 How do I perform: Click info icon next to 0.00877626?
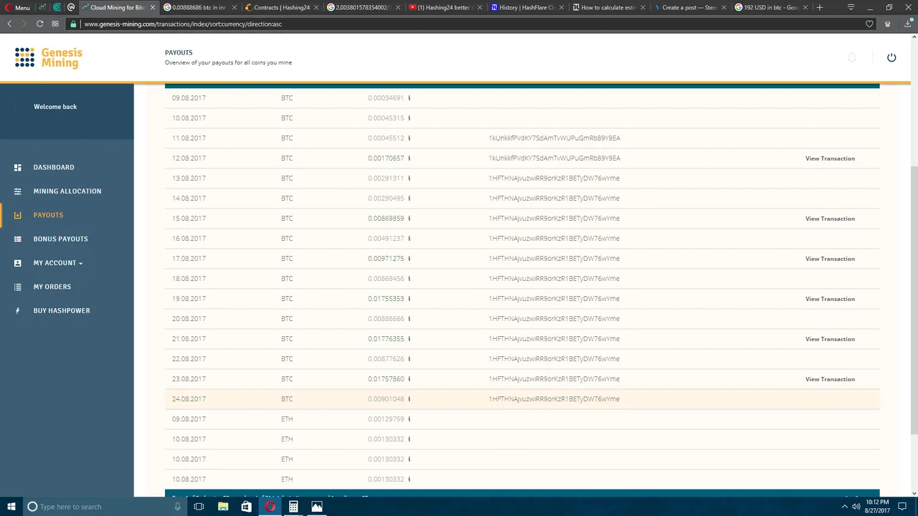410,359
